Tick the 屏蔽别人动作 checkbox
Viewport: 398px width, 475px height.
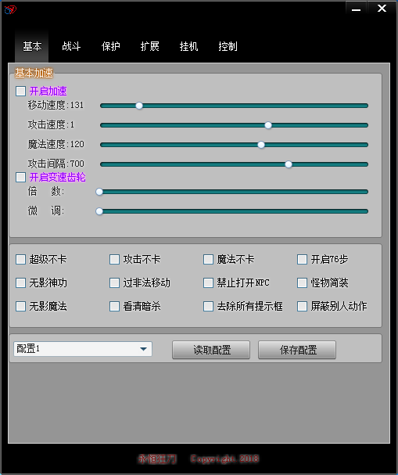(x=302, y=306)
